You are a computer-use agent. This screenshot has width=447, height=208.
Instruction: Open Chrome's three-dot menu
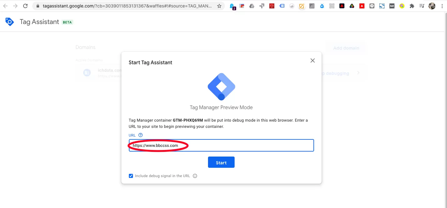click(442, 6)
